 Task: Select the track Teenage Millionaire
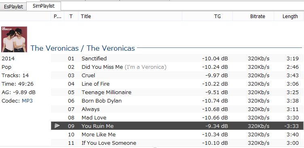177,92
